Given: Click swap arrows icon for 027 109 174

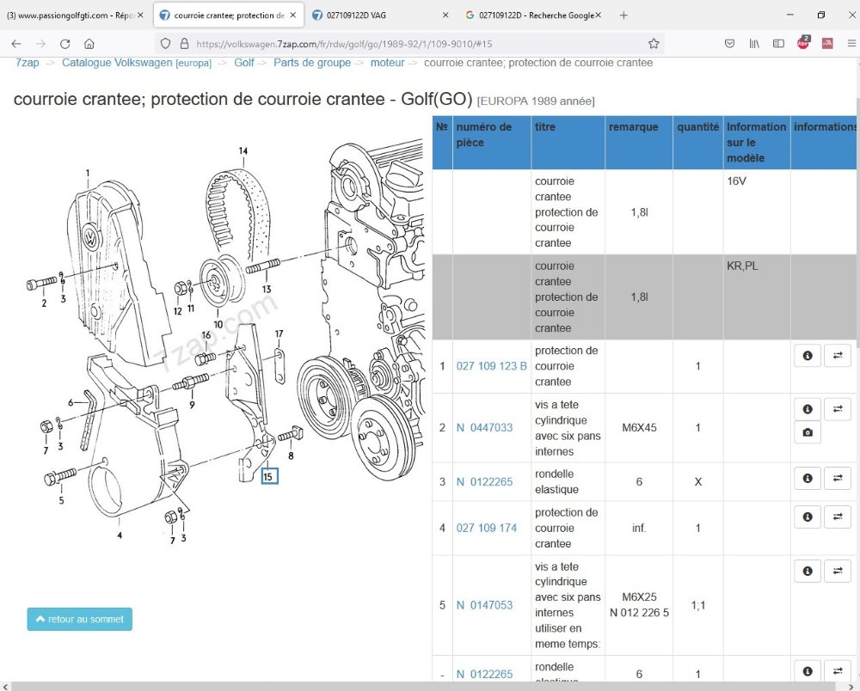Looking at the screenshot, I should (838, 517).
